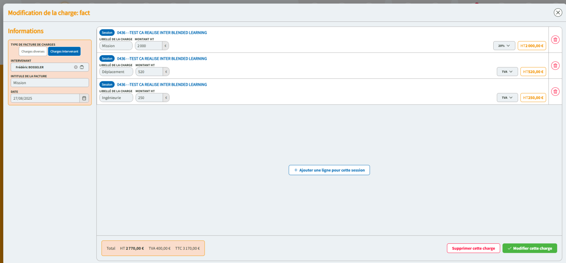
Task: Open TVA dropdown on Déplacement line
Action: point(507,72)
